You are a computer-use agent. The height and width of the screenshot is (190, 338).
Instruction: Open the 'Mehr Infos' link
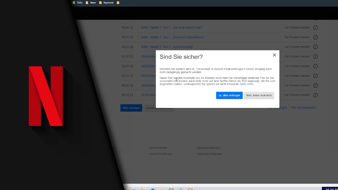click(247, 84)
